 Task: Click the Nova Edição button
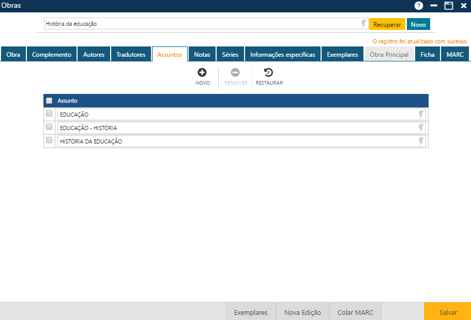coord(302,312)
